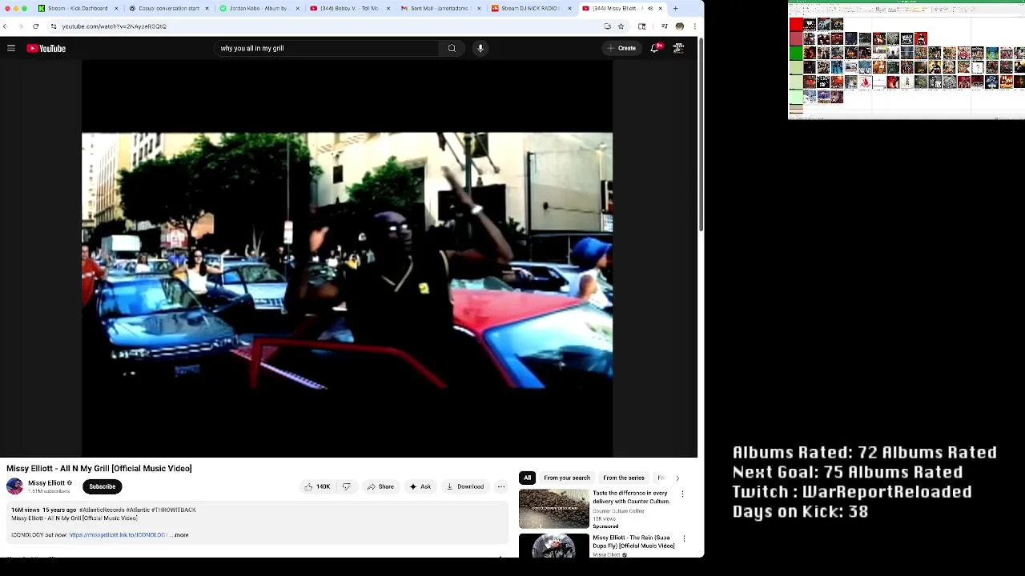Unmute tab audio on Missy Elliott tab

click(x=649, y=9)
